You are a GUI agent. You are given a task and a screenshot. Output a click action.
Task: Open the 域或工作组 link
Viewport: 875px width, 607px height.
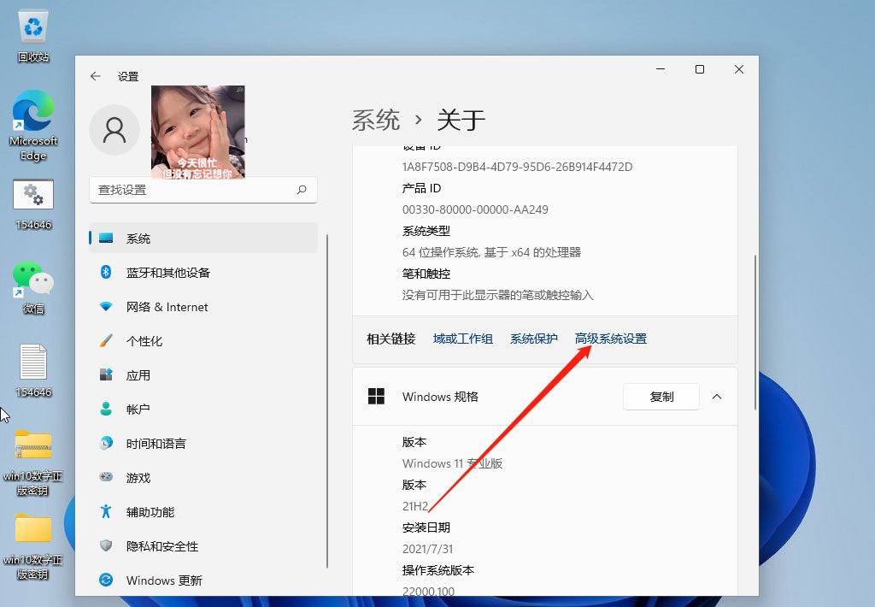[x=462, y=339]
